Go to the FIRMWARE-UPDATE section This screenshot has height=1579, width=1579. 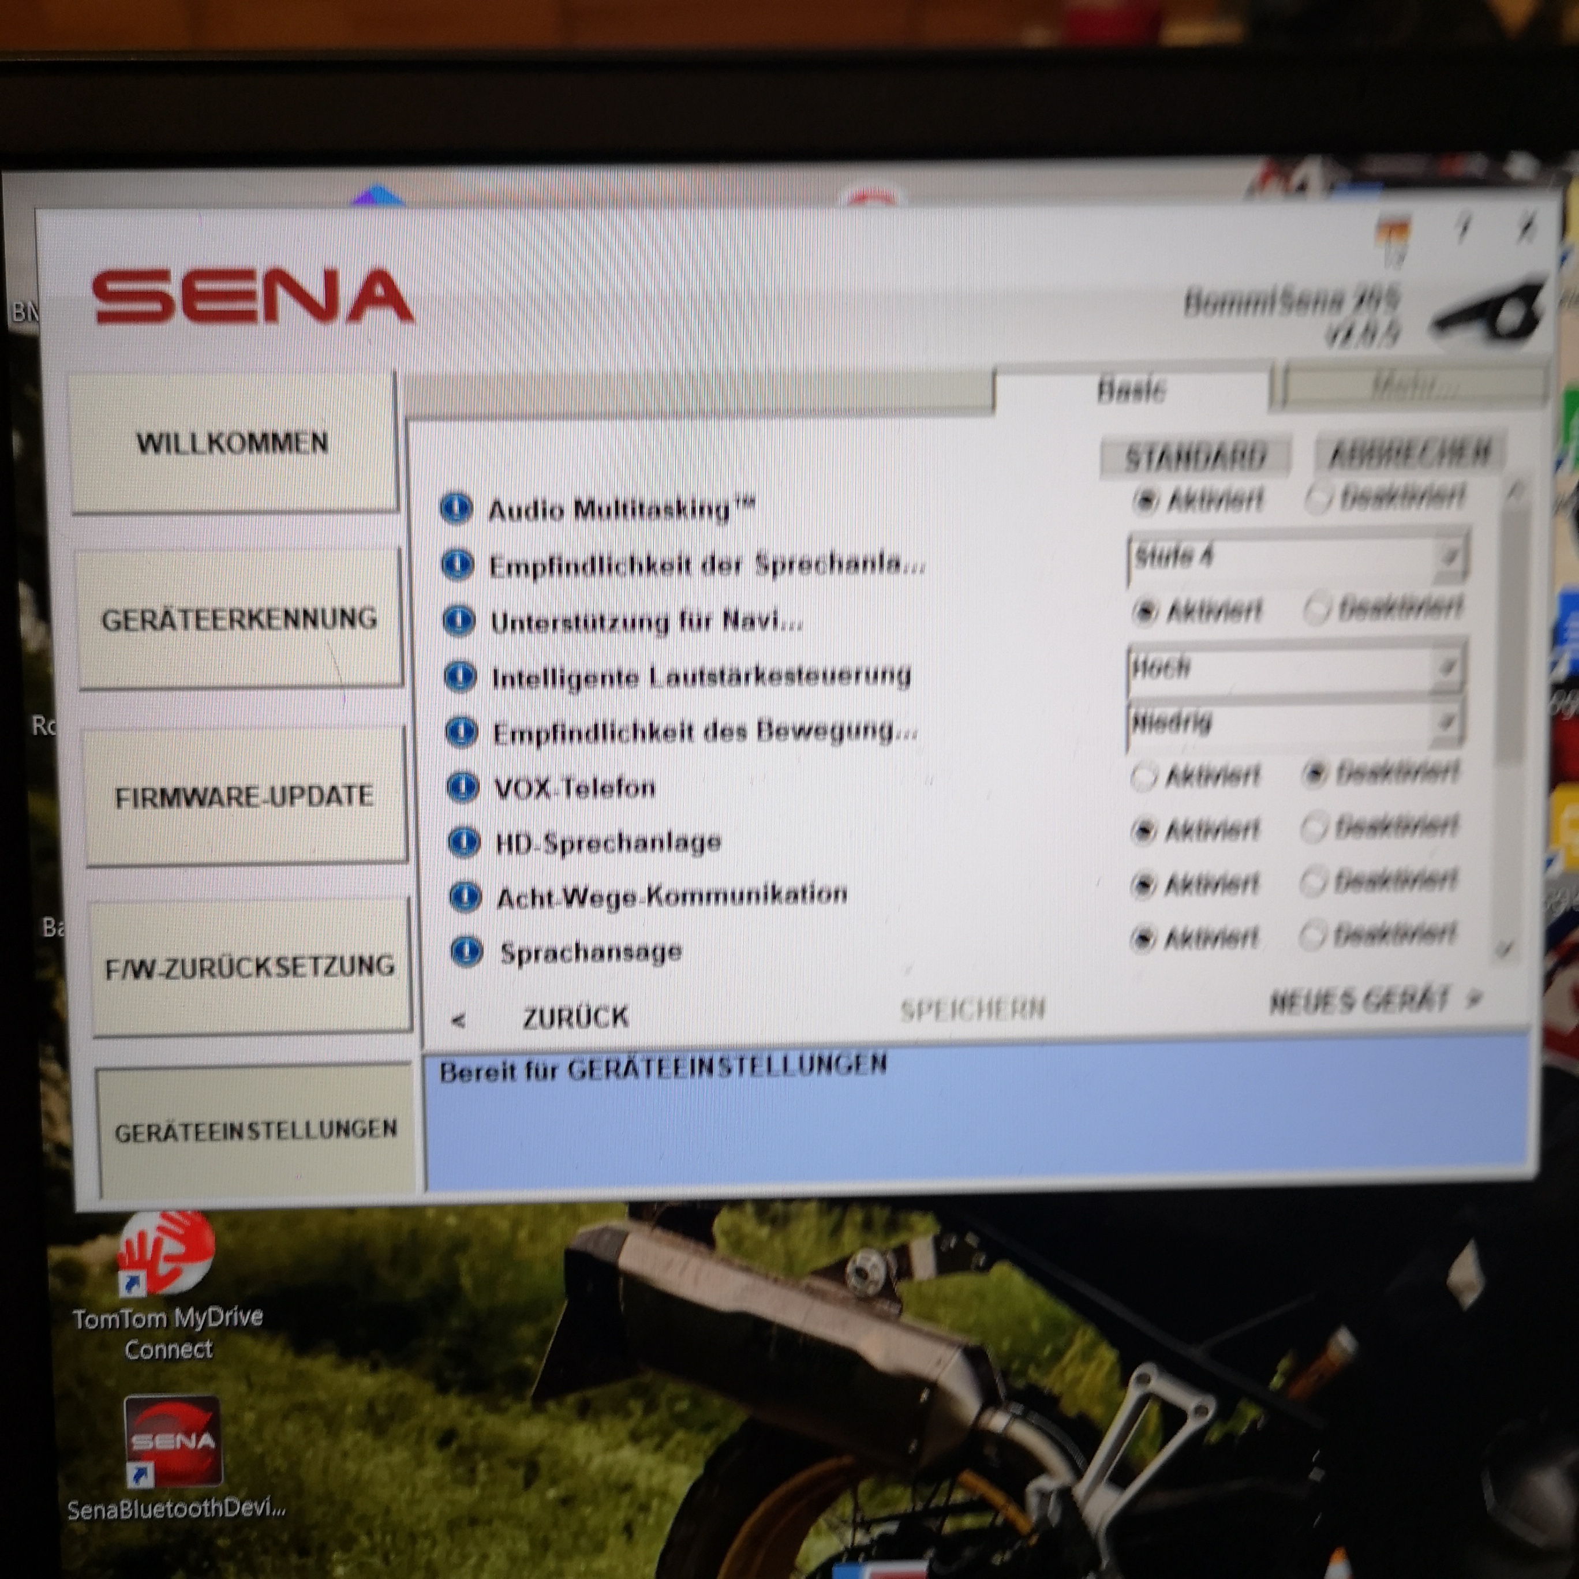click(244, 797)
